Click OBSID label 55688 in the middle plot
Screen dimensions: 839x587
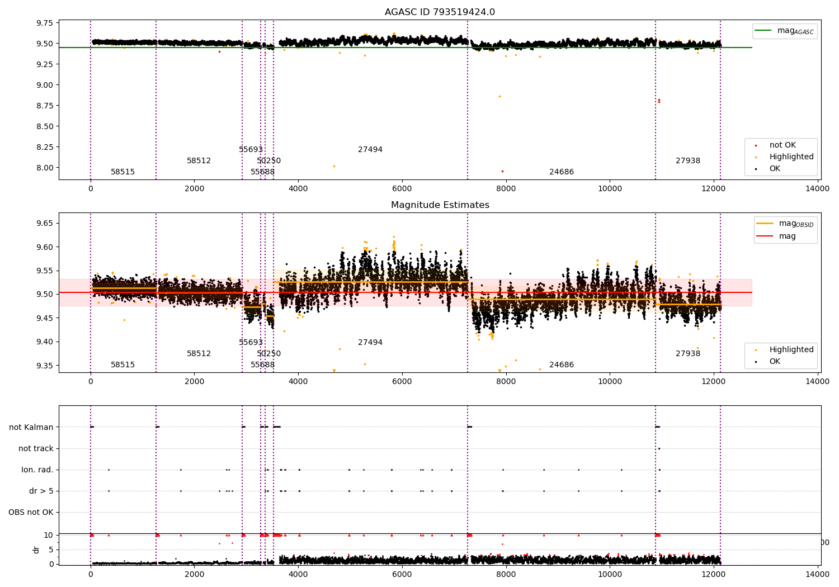[x=262, y=365]
